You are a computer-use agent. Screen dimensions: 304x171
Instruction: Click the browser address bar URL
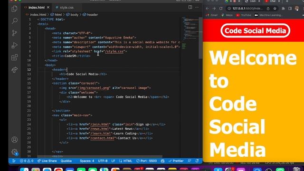(x=248, y=9)
